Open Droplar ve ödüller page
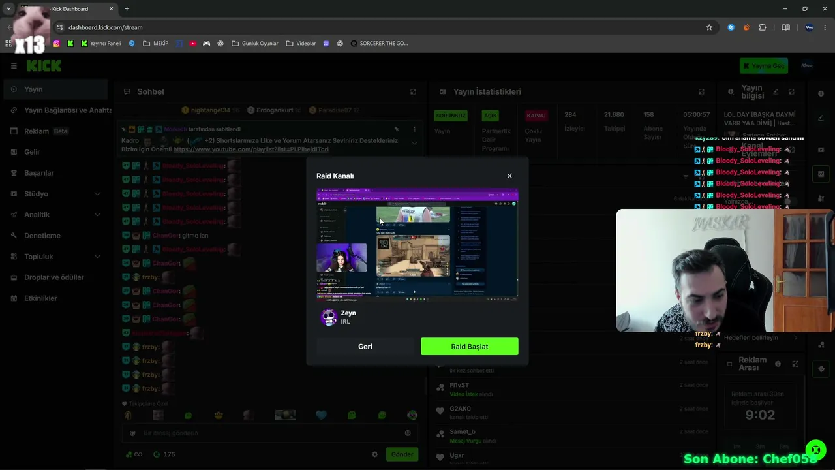835x470 pixels. tap(55, 277)
